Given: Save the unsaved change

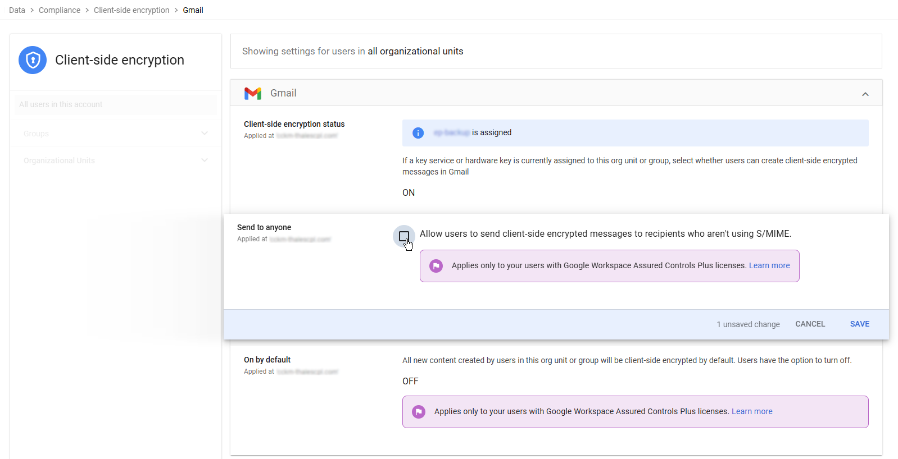Looking at the screenshot, I should tap(860, 324).
